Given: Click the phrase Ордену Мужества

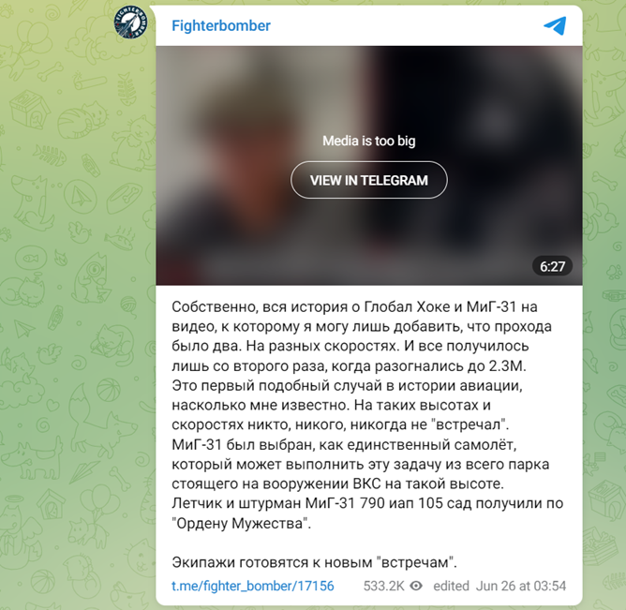Looking at the screenshot, I should coord(241,523).
